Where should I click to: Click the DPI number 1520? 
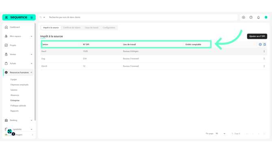[x=85, y=51]
